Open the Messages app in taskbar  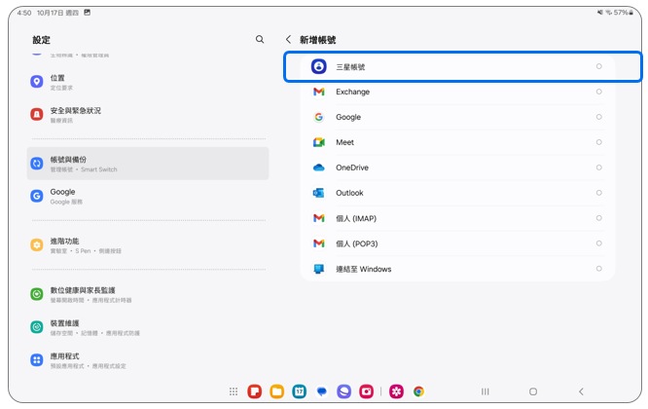(x=322, y=391)
